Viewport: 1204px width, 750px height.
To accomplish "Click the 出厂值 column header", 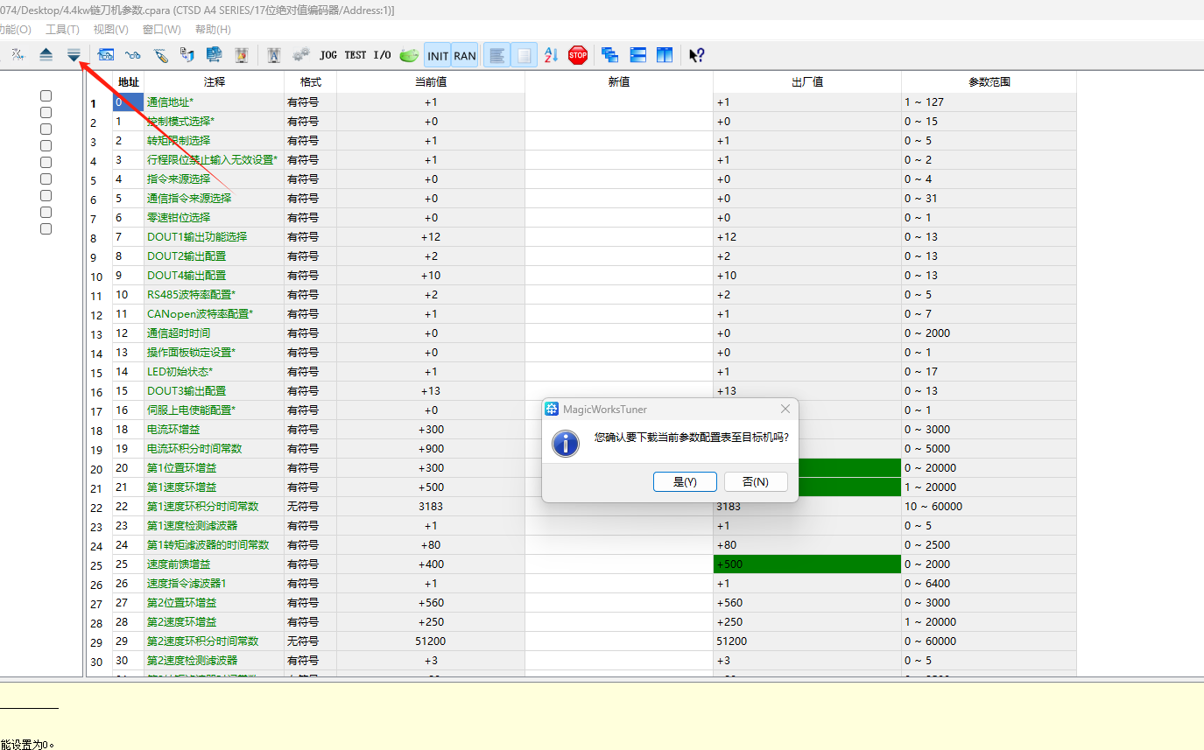I will [807, 81].
